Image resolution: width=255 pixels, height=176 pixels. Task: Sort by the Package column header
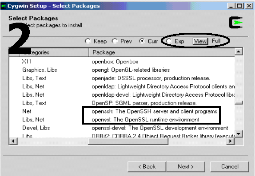[162, 52]
